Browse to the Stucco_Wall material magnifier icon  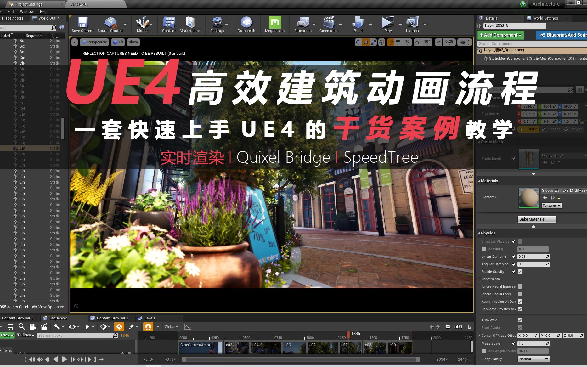pyautogui.click(x=553, y=198)
